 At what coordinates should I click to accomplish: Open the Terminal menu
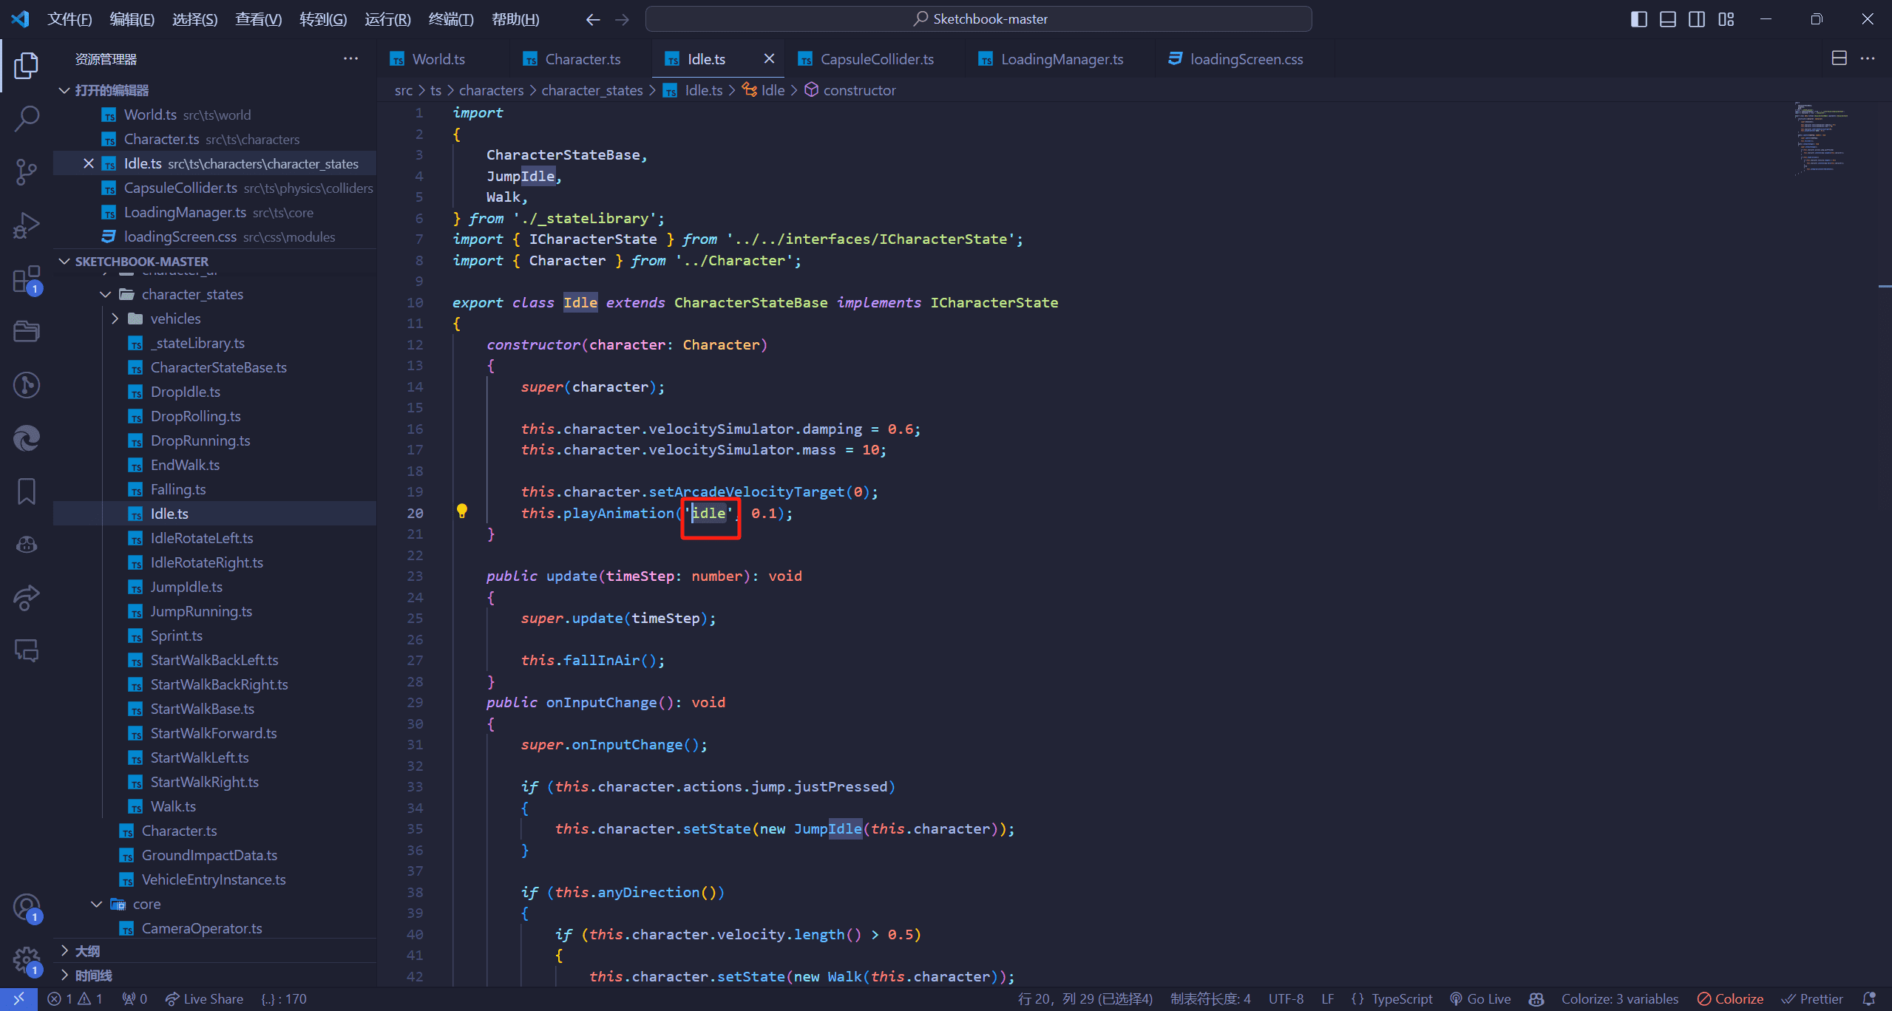coord(450,19)
